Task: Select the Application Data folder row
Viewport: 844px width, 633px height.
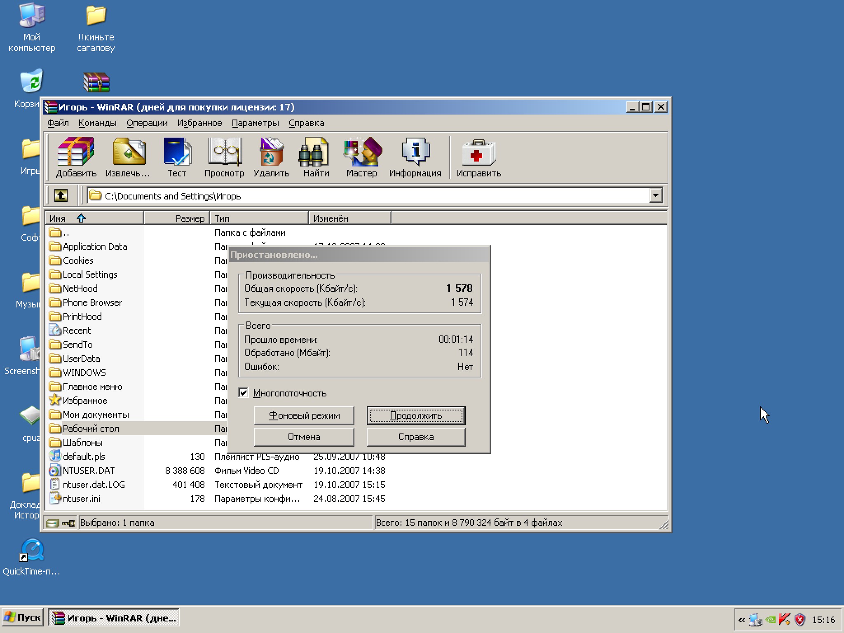Action: click(x=95, y=246)
